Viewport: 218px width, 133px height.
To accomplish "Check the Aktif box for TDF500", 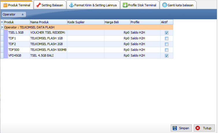I will pos(167,50).
